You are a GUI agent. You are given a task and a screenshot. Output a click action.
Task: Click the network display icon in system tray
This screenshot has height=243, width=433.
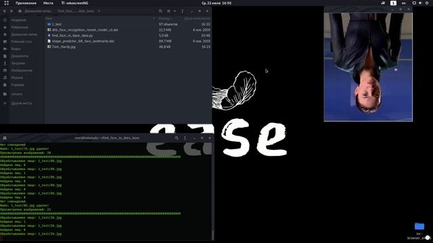coord(414,3)
